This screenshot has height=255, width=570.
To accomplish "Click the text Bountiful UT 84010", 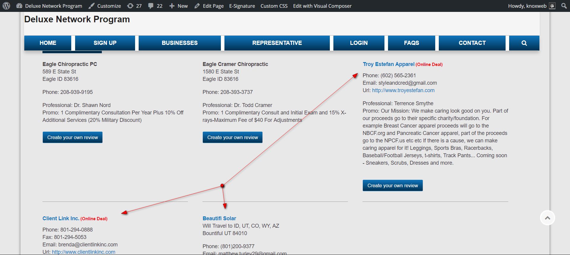I will click(x=225, y=233).
